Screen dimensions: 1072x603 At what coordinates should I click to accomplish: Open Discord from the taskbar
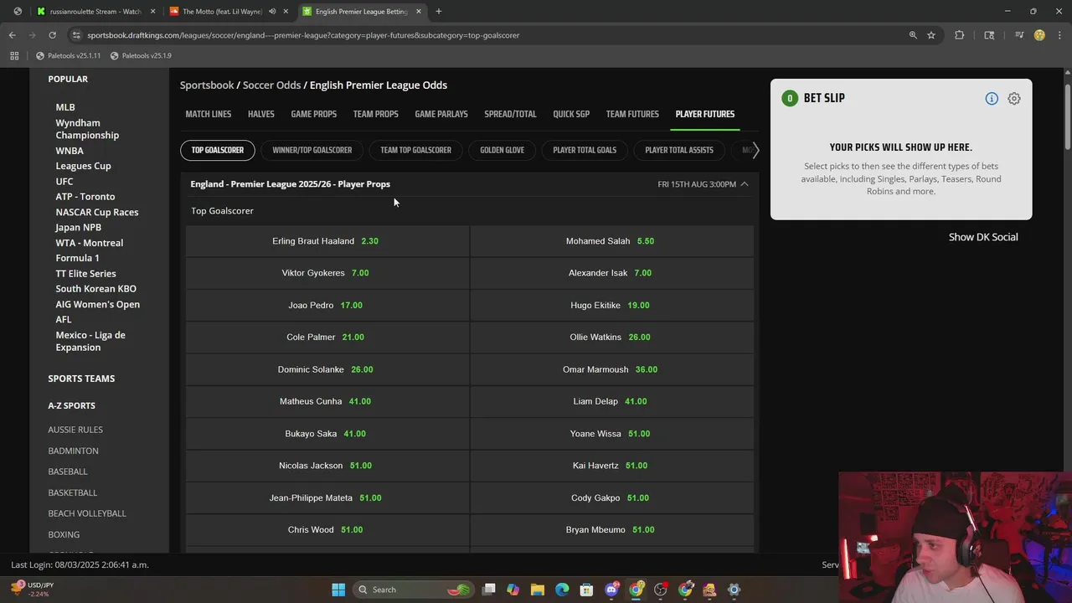(612, 590)
